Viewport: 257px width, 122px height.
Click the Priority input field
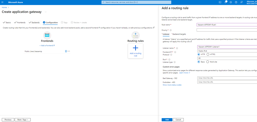(x=227, y=30)
